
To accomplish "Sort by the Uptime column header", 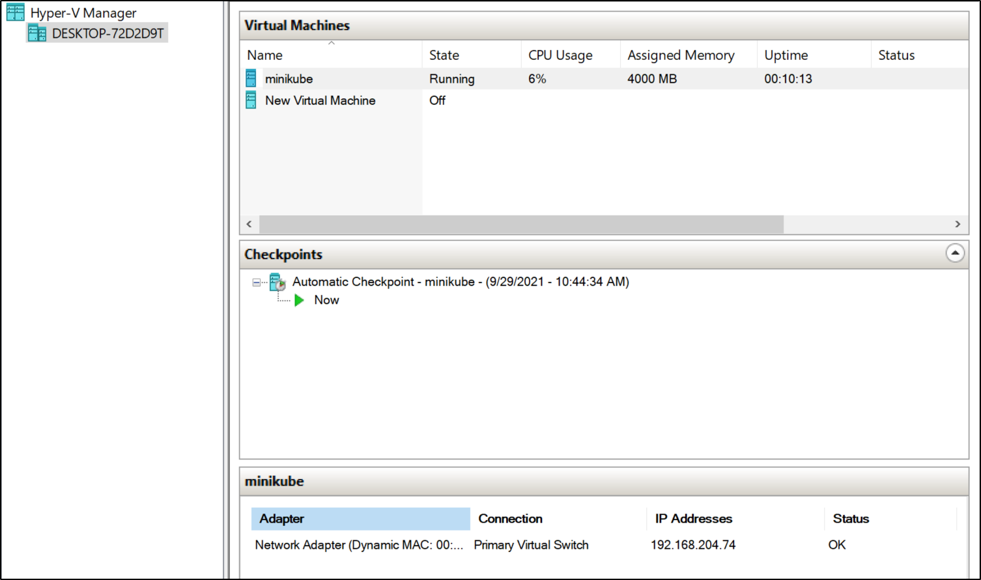I will 814,55.
